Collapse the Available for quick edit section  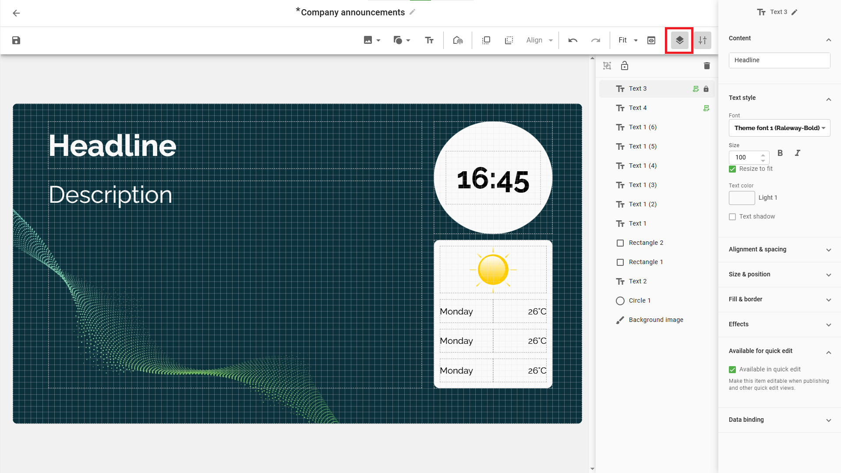click(x=828, y=353)
